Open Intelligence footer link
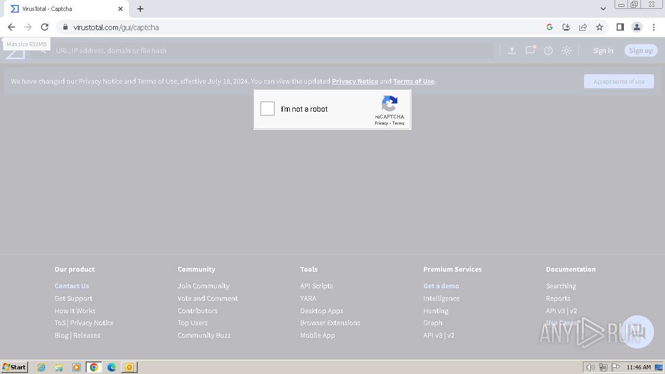Screen dimensions: 665x374 (442, 298)
